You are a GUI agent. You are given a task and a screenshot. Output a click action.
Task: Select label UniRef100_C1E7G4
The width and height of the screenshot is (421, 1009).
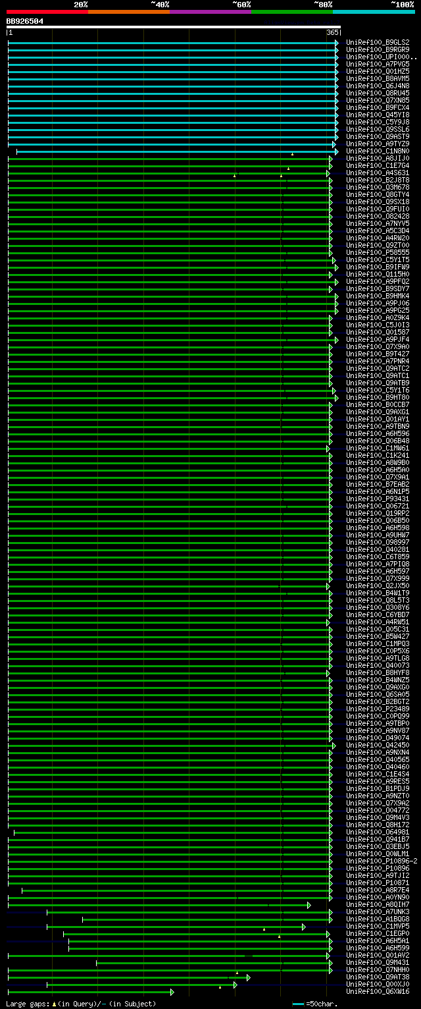click(x=378, y=165)
